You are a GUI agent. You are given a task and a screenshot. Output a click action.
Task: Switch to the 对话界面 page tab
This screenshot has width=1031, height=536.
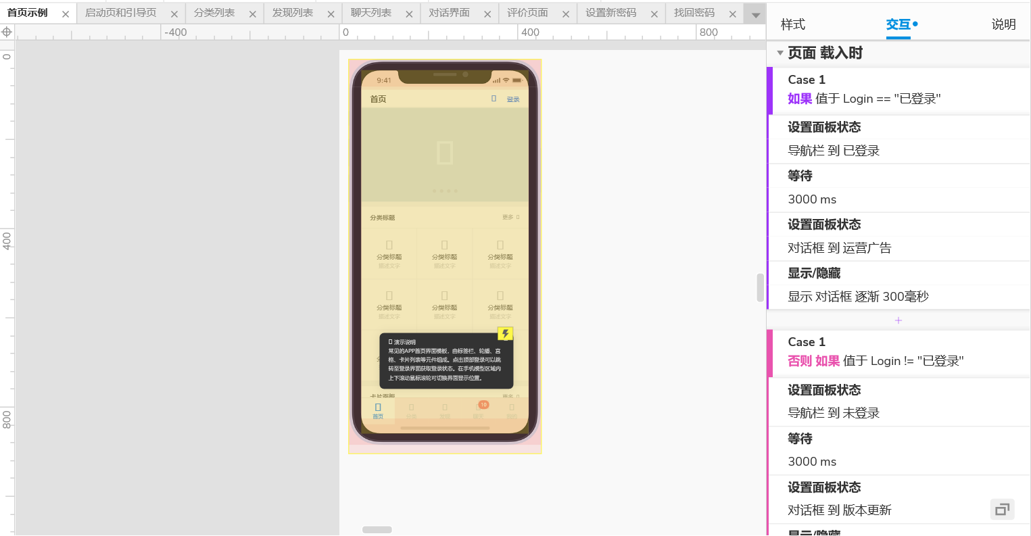coord(450,13)
